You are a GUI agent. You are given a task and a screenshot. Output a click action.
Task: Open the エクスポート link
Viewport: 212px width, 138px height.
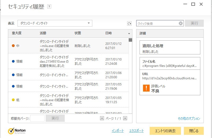(x=136, y=131)
